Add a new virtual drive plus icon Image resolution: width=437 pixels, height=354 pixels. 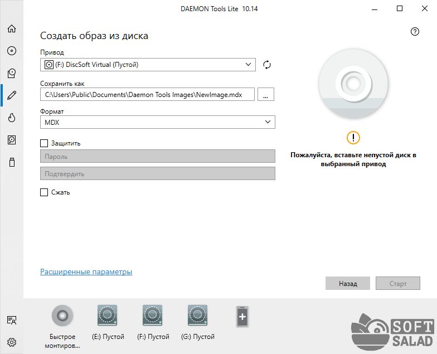[242, 317]
